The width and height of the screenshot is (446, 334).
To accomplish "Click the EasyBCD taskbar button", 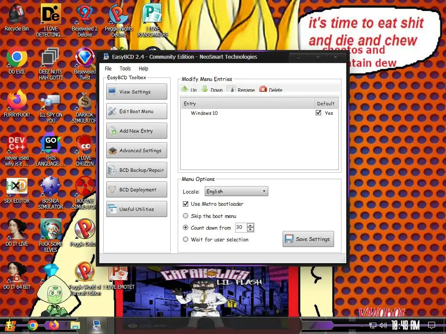I will click(97, 325).
